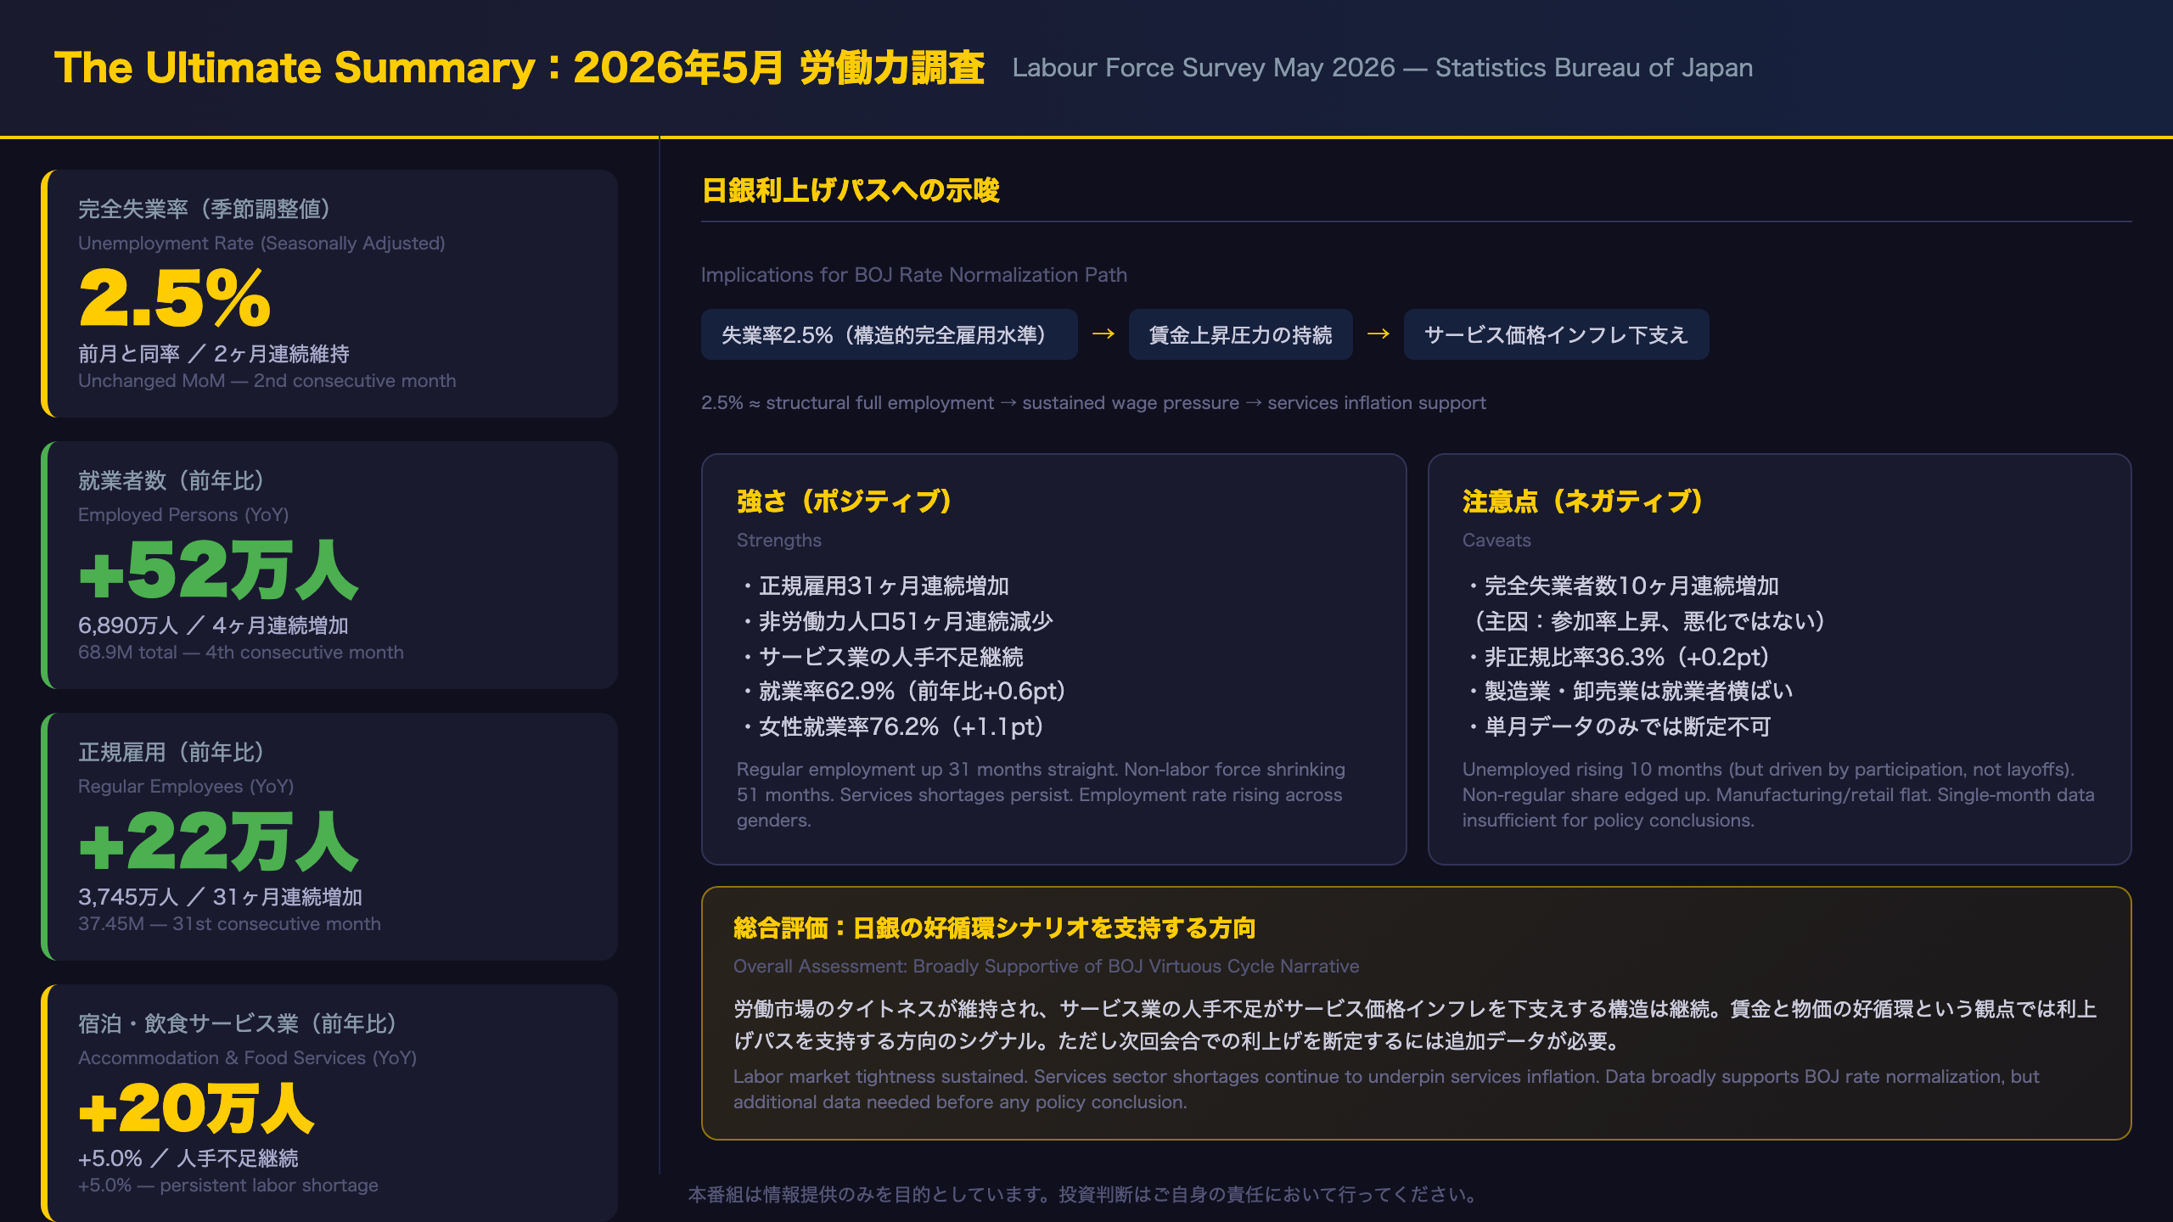Click paragraph 'Regular employment up 31 months straight'
This screenshot has width=2173, height=1222.
click(x=1041, y=795)
